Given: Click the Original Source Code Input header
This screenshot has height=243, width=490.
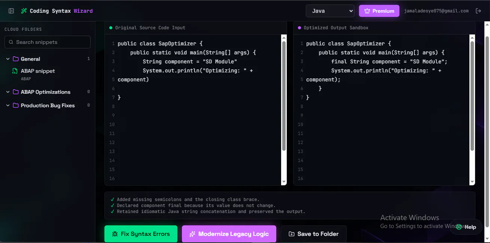Looking at the screenshot, I should click(x=150, y=28).
